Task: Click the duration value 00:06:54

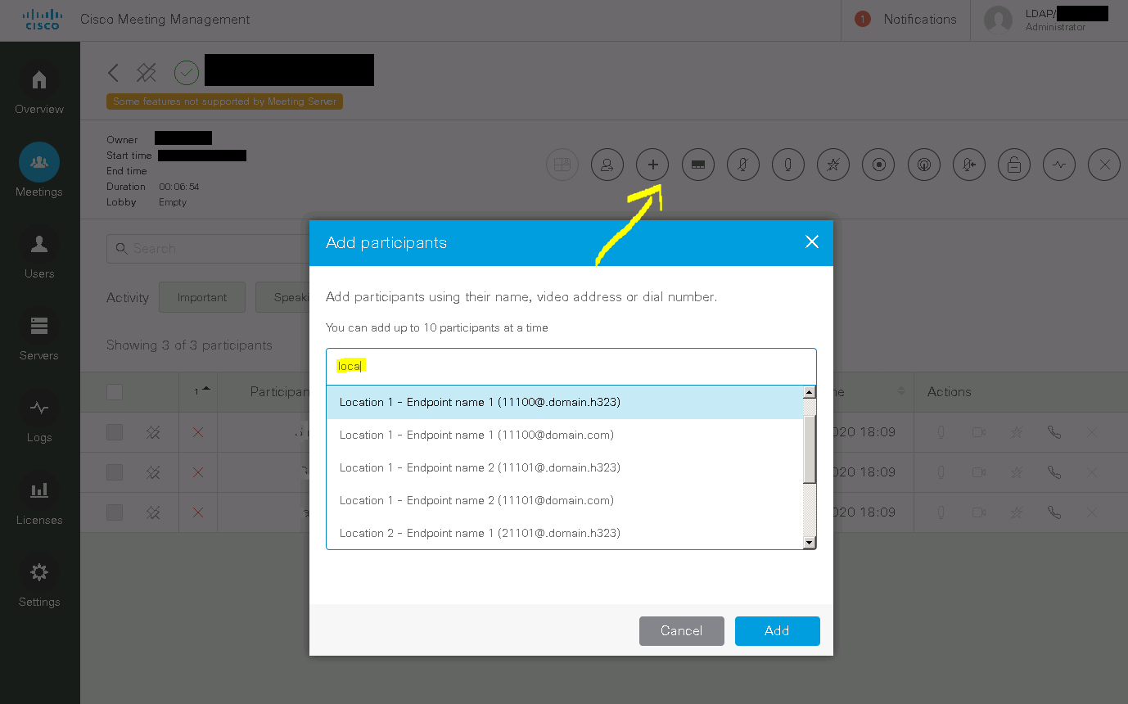Action: pyautogui.click(x=178, y=187)
